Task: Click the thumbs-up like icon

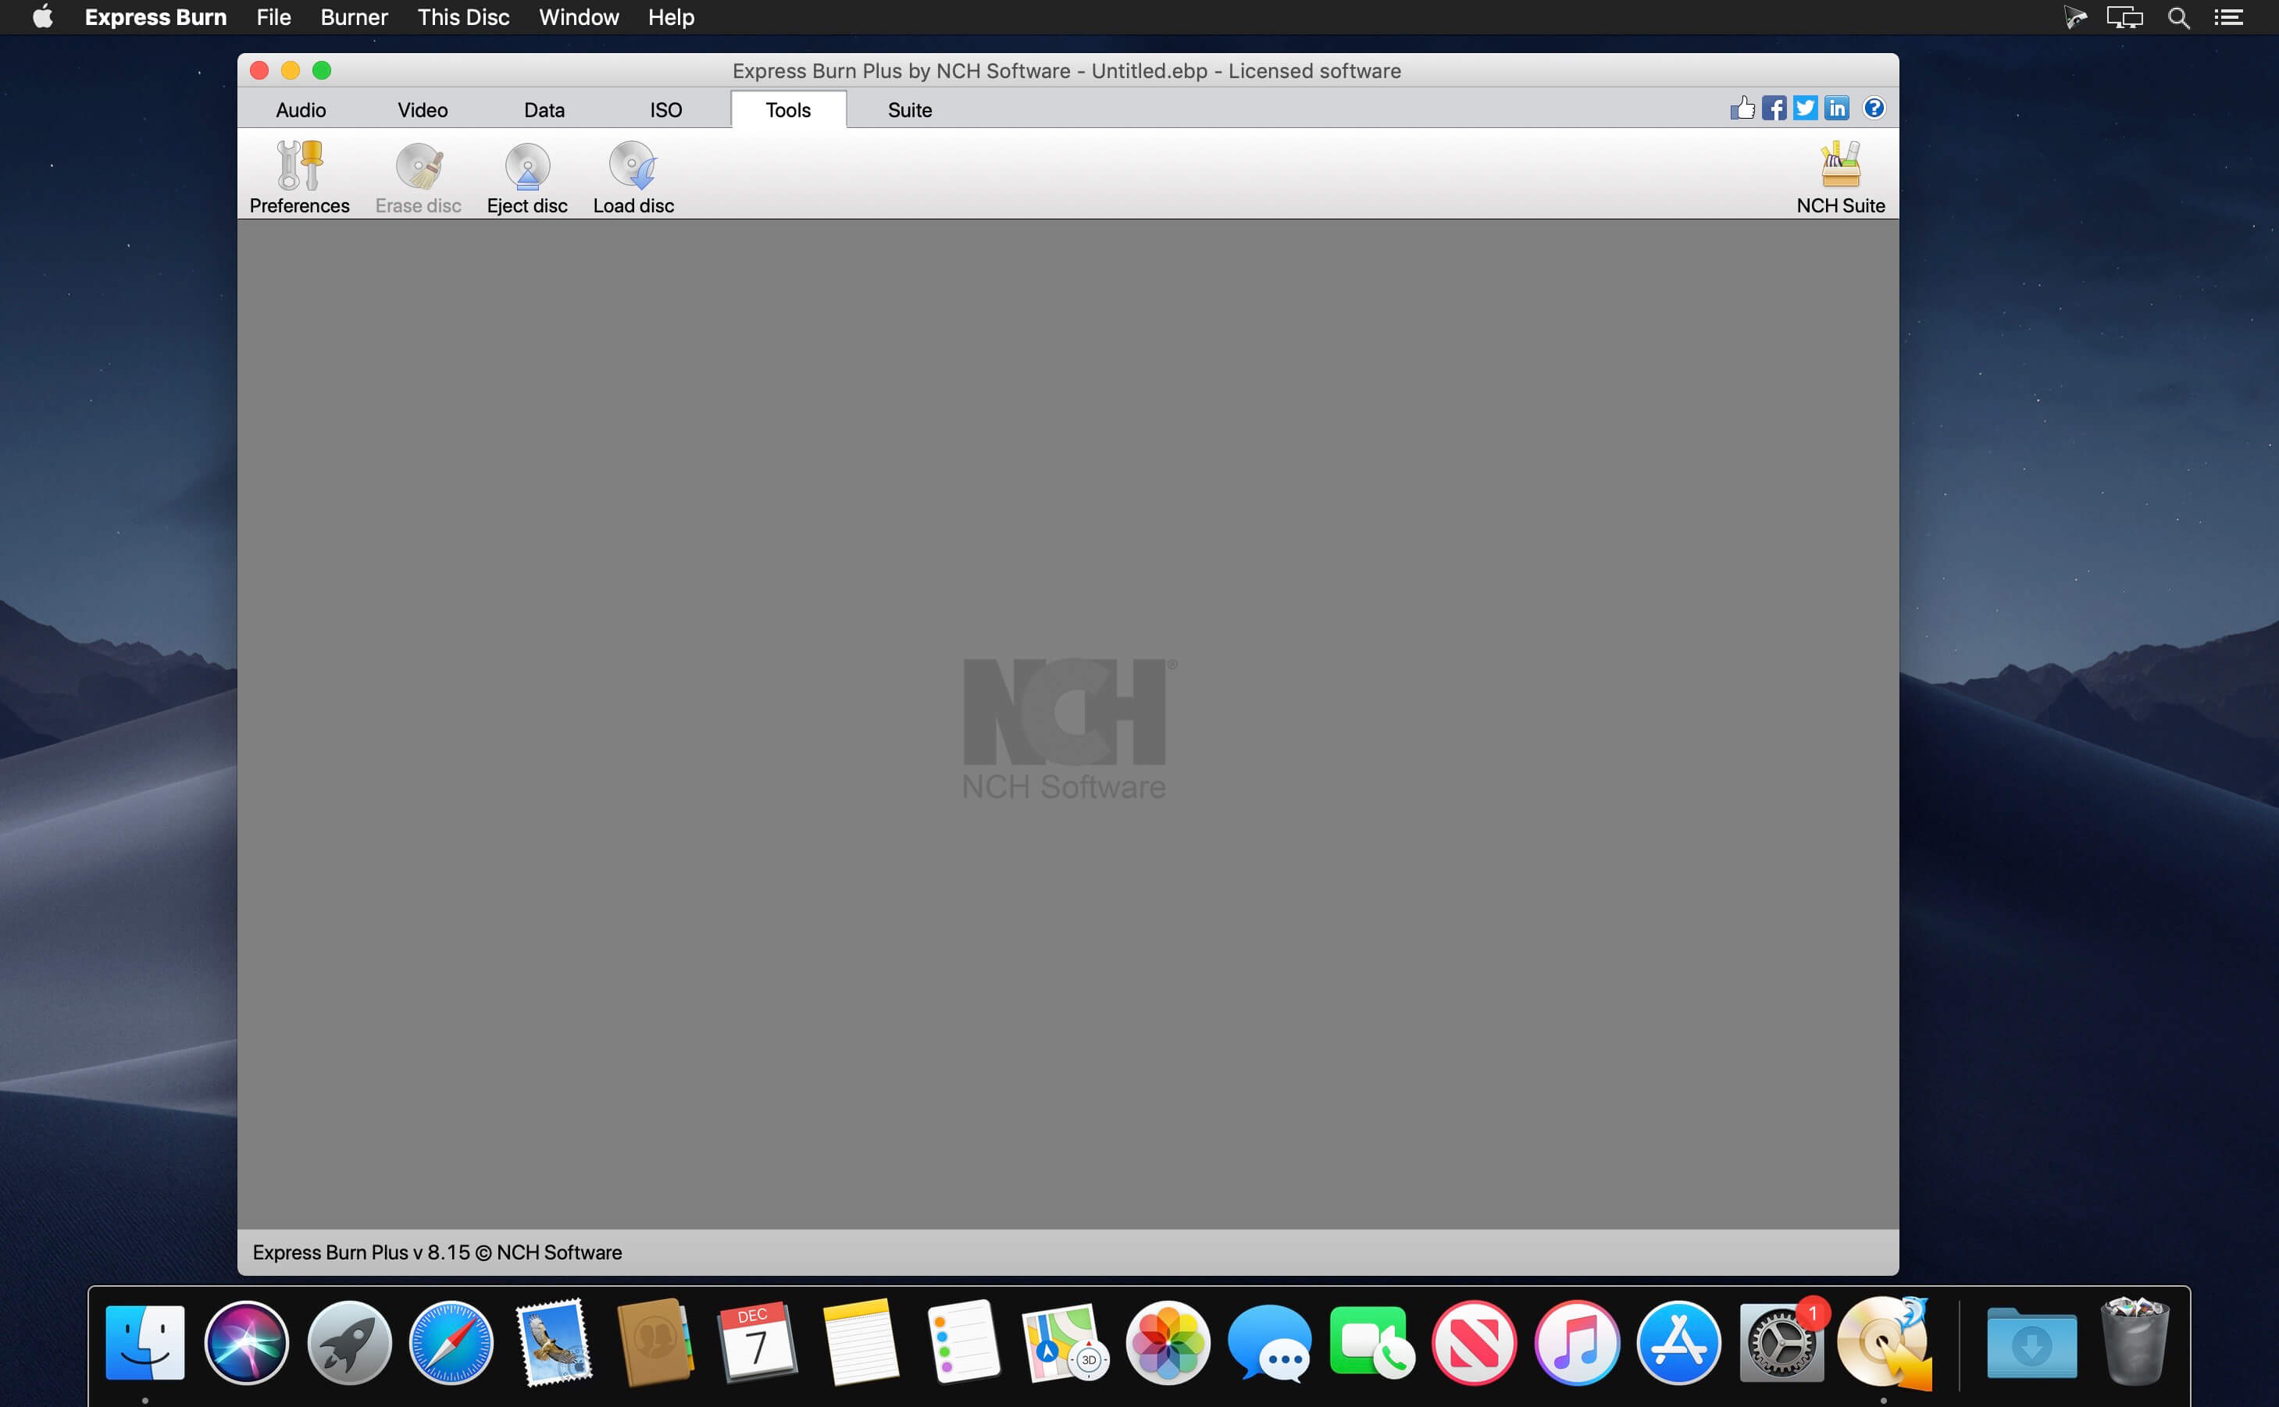Action: tap(1742, 108)
